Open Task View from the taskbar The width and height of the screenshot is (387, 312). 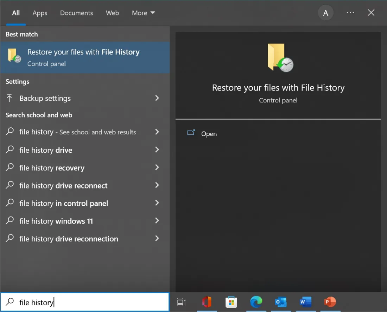(x=181, y=302)
